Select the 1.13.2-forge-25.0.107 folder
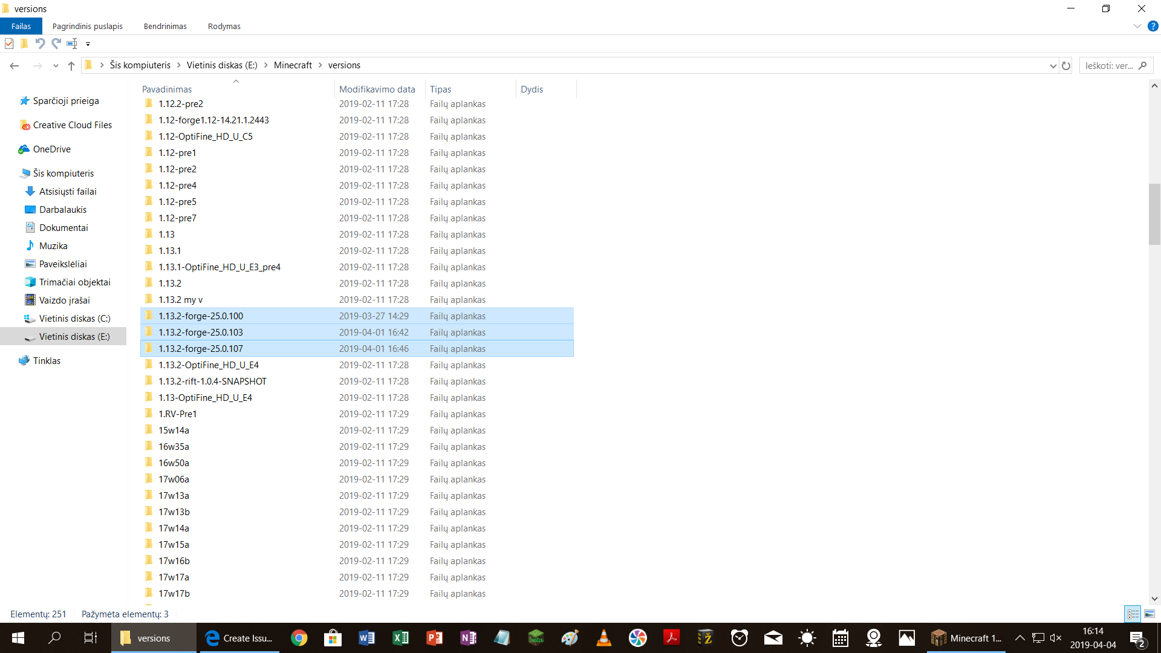 point(201,349)
